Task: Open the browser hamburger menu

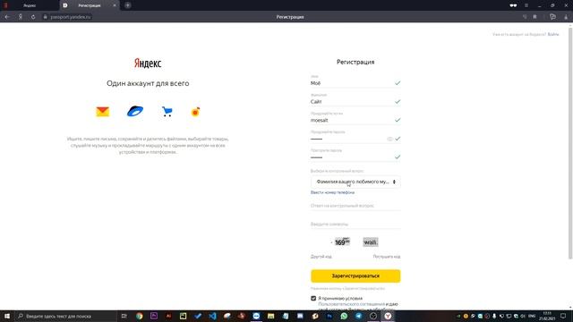Action: click(526, 5)
